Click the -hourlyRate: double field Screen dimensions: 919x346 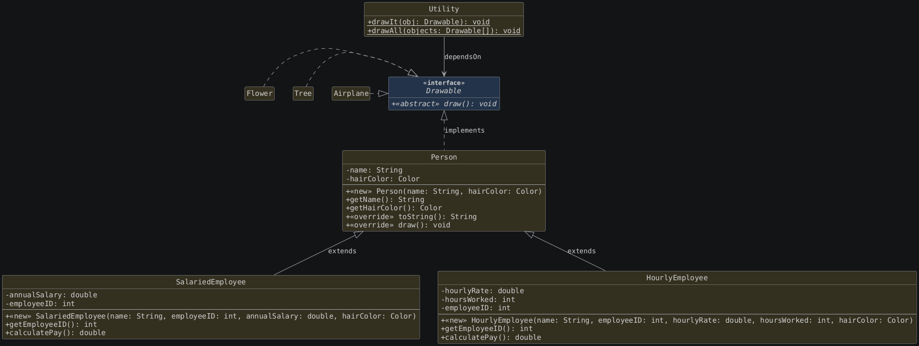point(482,291)
